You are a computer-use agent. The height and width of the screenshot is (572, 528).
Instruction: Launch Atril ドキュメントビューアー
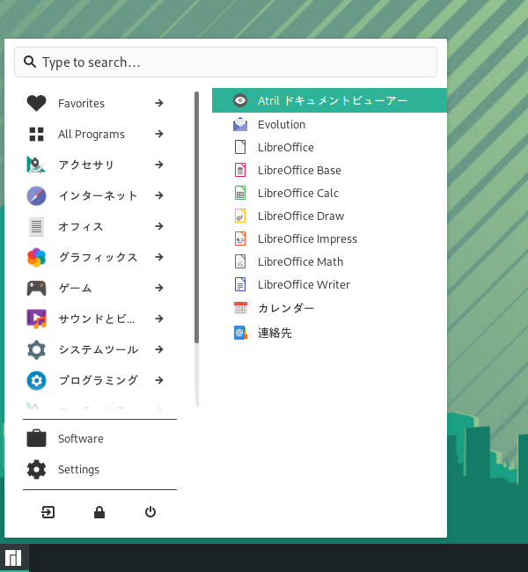click(x=329, y=100)
